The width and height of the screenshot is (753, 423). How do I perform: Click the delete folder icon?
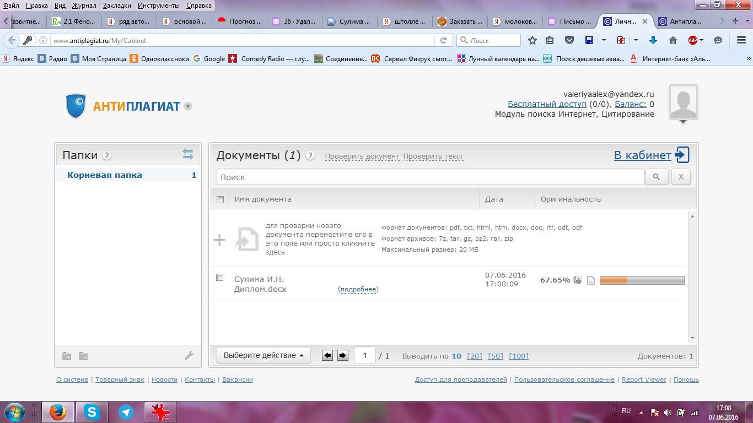[x=83, y=356]
